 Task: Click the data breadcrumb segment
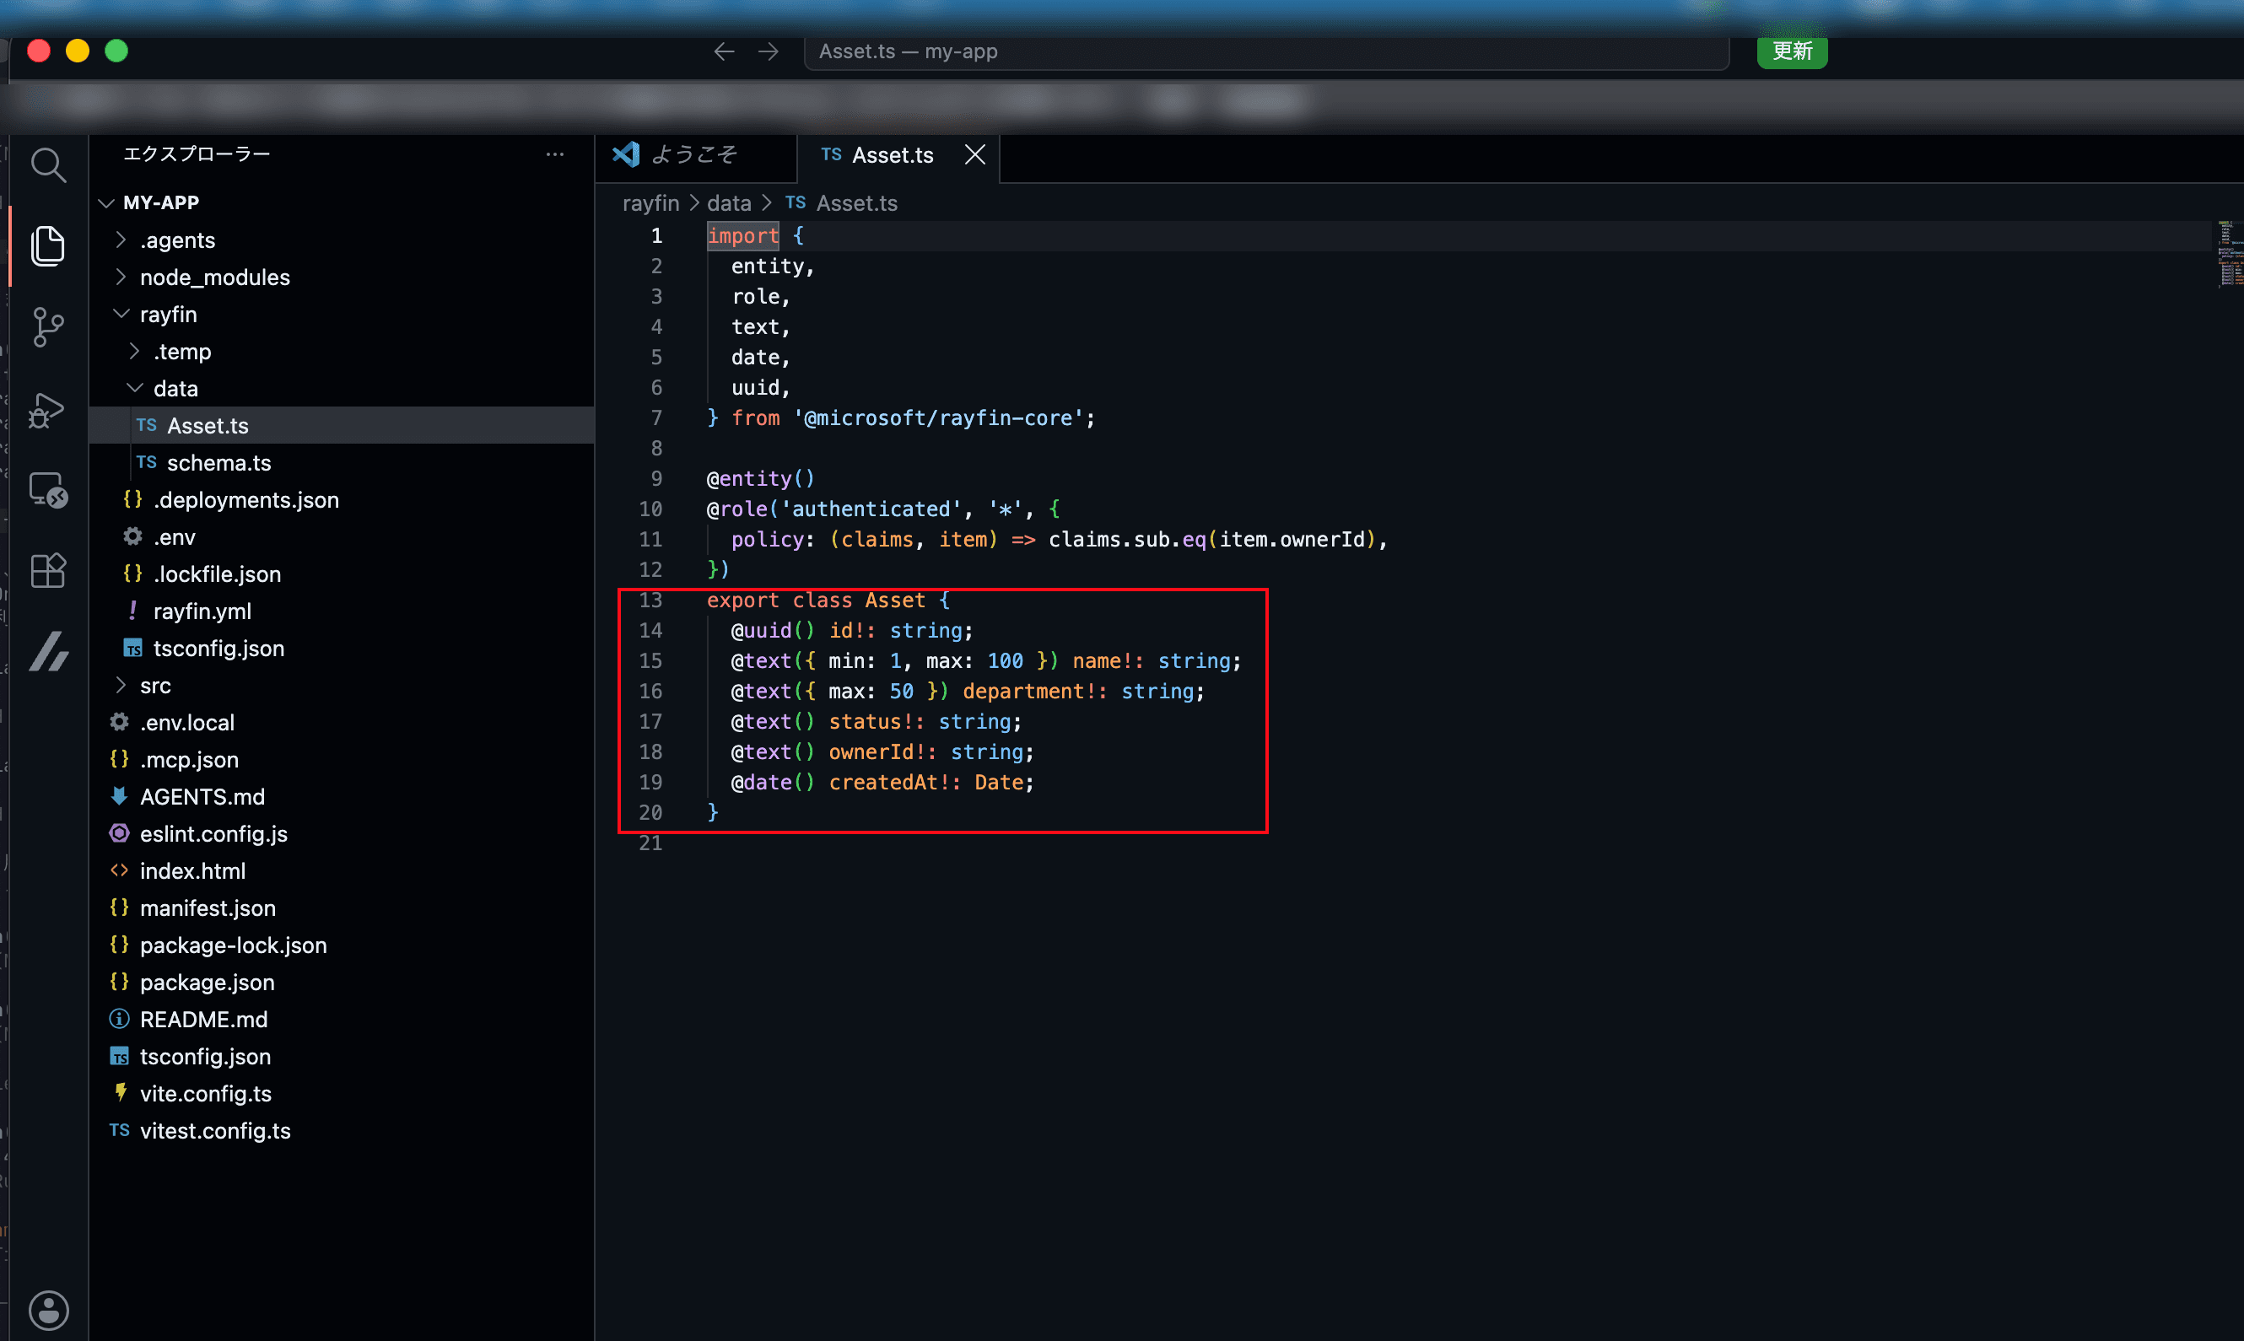tap(730, 203)
